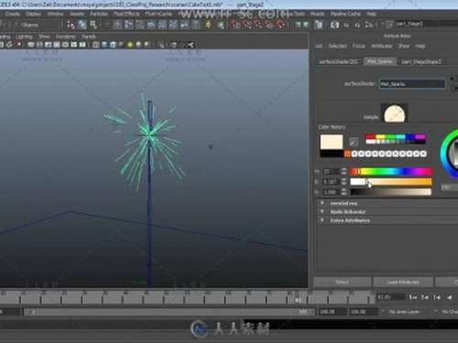The height and width of the screenshot is (343, 458).
Task: Click the select by hierarchy mode icon
Action: click(x=71, y=25)
